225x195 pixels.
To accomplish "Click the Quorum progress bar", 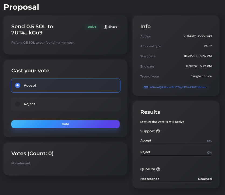I will (176, 182).
